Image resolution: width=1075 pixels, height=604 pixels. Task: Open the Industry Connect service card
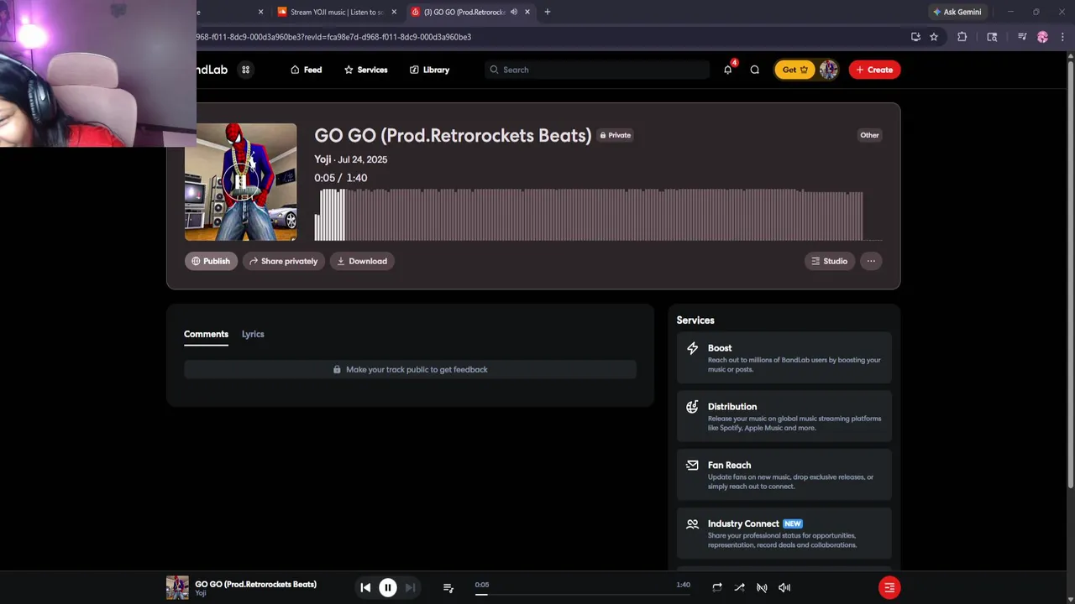784,534
